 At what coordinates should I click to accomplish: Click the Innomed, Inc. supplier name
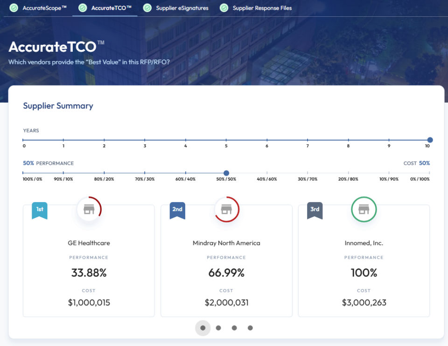364,243
